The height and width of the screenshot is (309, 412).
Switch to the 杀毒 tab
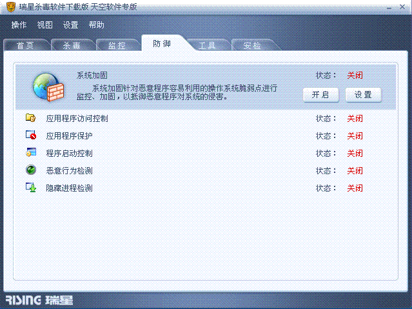(72, 45)
